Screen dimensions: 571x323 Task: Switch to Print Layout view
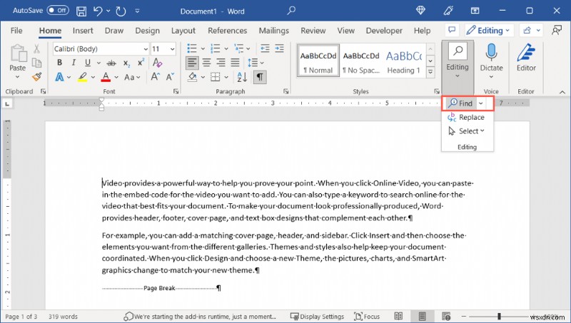422,317
